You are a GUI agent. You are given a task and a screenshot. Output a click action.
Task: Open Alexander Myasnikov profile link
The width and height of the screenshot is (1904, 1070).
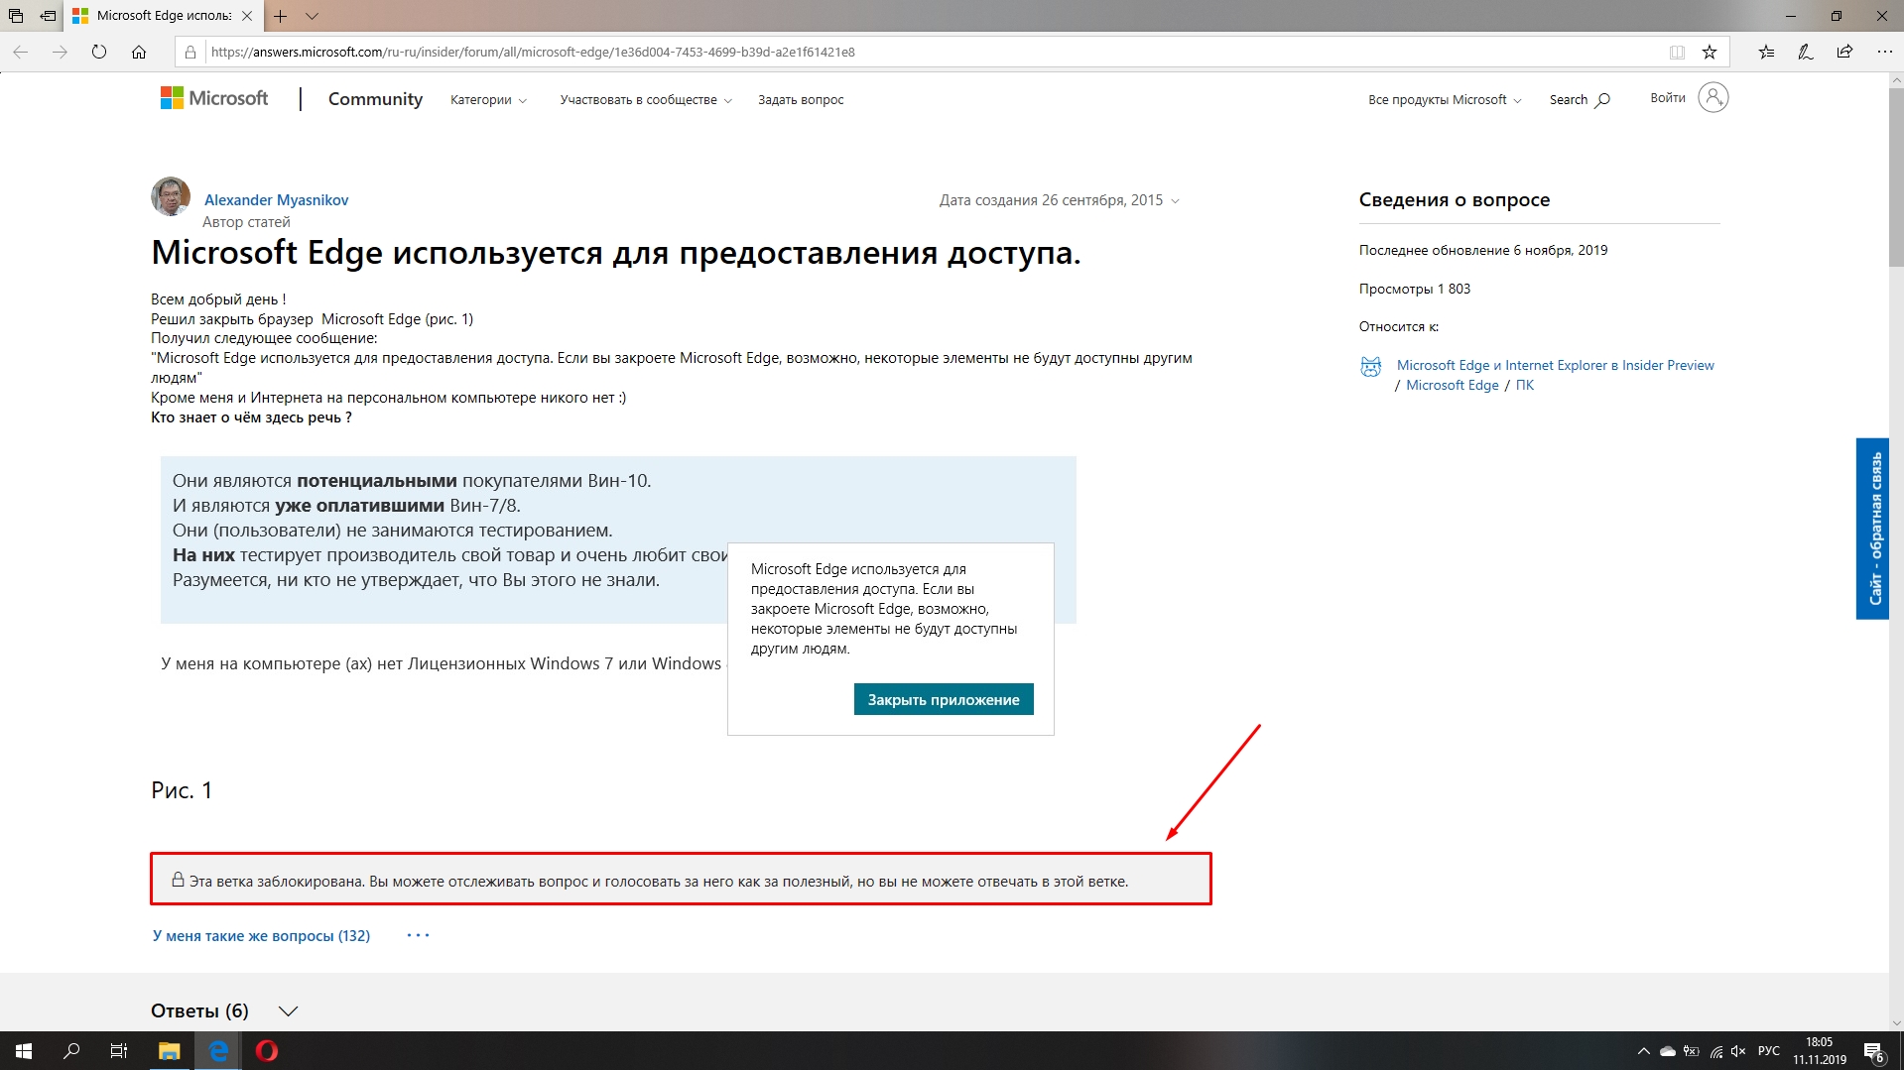click(276, 200)
